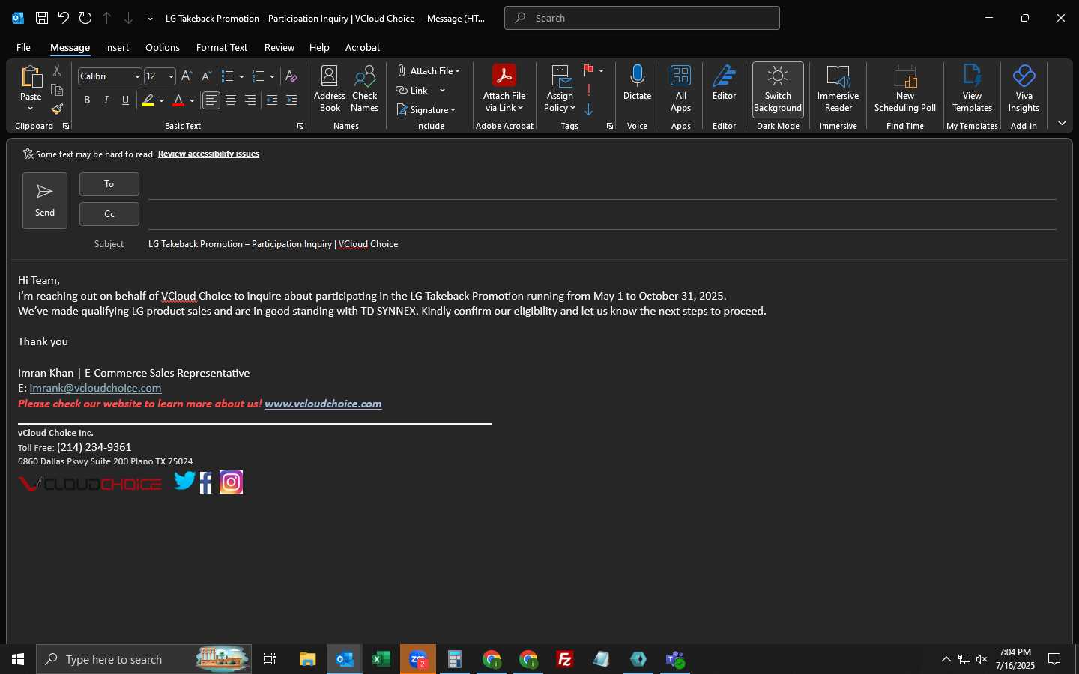Launch Immersive Reader

coord(838,88)
